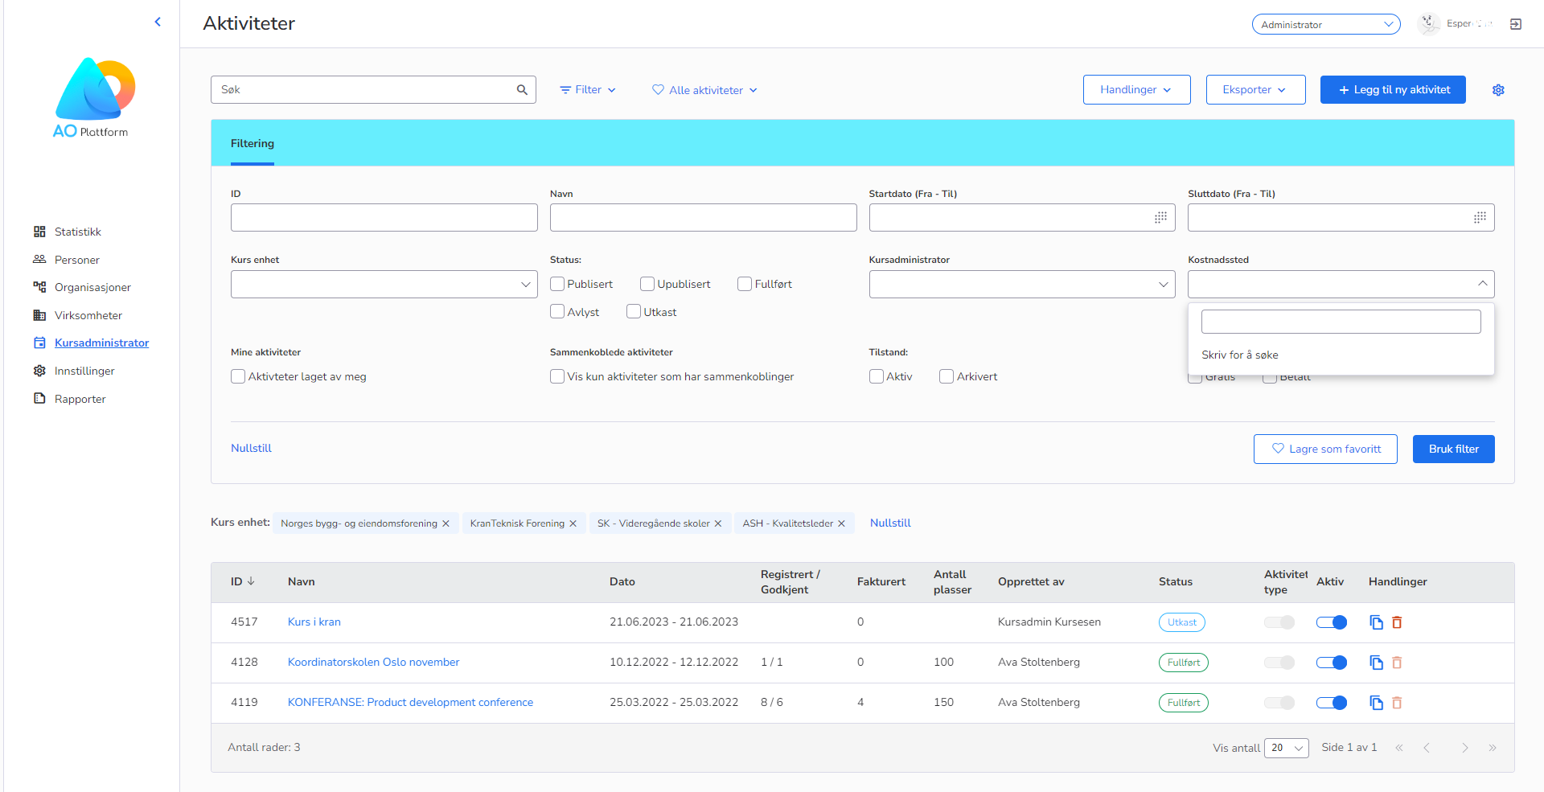Toggle Aktiv switch for activity 4517
Screen dimensions: 1544x792
[x=1332, y=622]
